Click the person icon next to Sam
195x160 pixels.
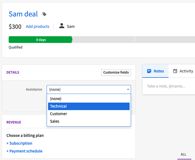[61, 26]
